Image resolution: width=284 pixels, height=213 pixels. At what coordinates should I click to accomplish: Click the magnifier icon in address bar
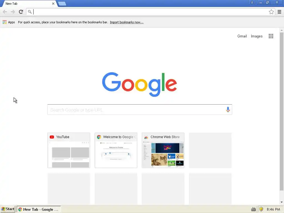30,12
